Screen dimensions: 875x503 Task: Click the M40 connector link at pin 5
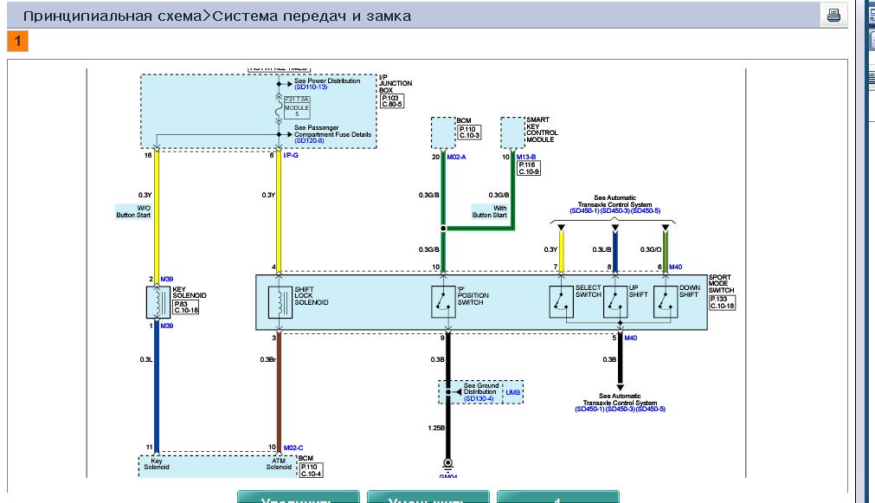[631, 339]
